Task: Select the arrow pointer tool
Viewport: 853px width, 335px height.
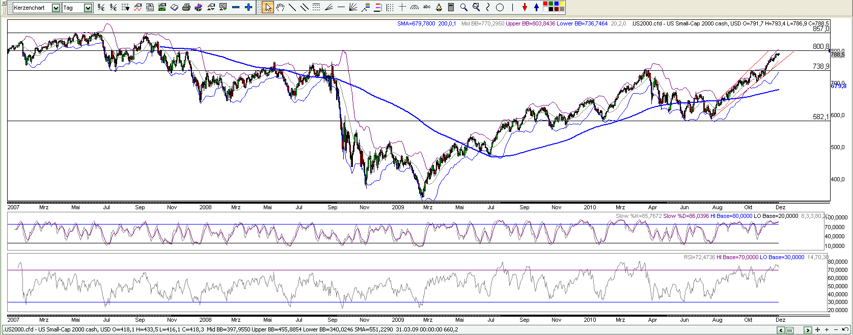Action: (x=268, y=7)
